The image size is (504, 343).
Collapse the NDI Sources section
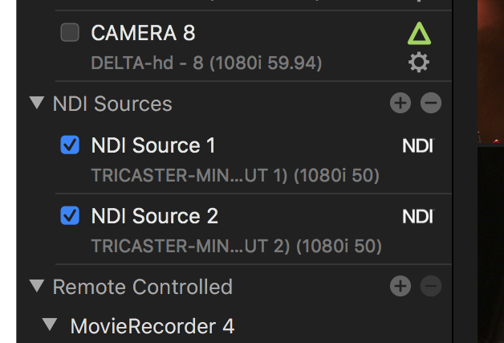(36, 103)
